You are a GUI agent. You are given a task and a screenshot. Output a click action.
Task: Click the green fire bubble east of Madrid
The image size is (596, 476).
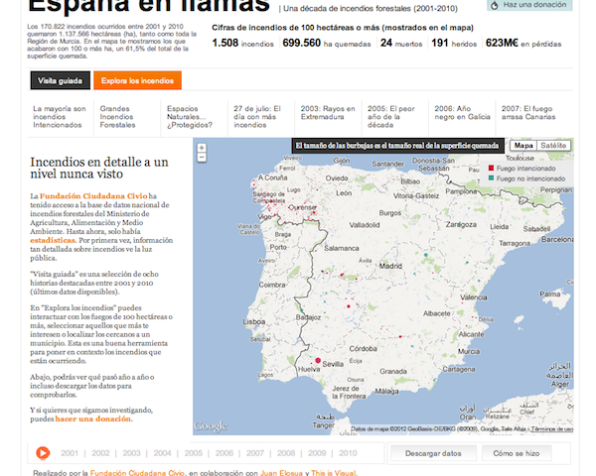tap(426, 255)
